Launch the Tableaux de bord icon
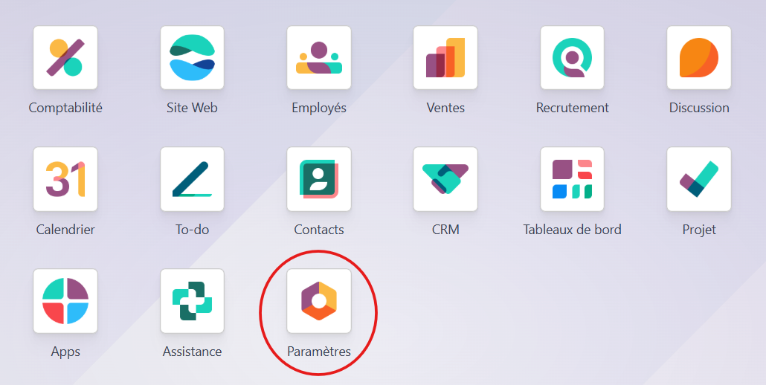The height and width of the screenshot is (385, 766). [x=572, y=179]
